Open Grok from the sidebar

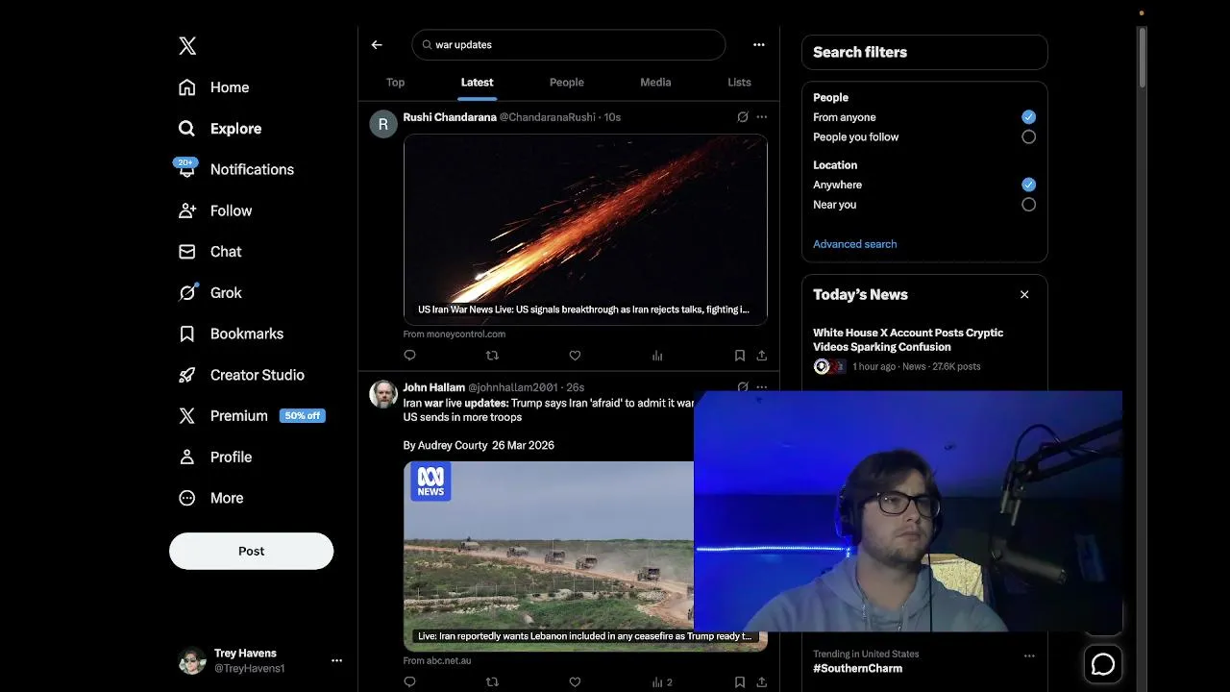(x=209, y=293)
